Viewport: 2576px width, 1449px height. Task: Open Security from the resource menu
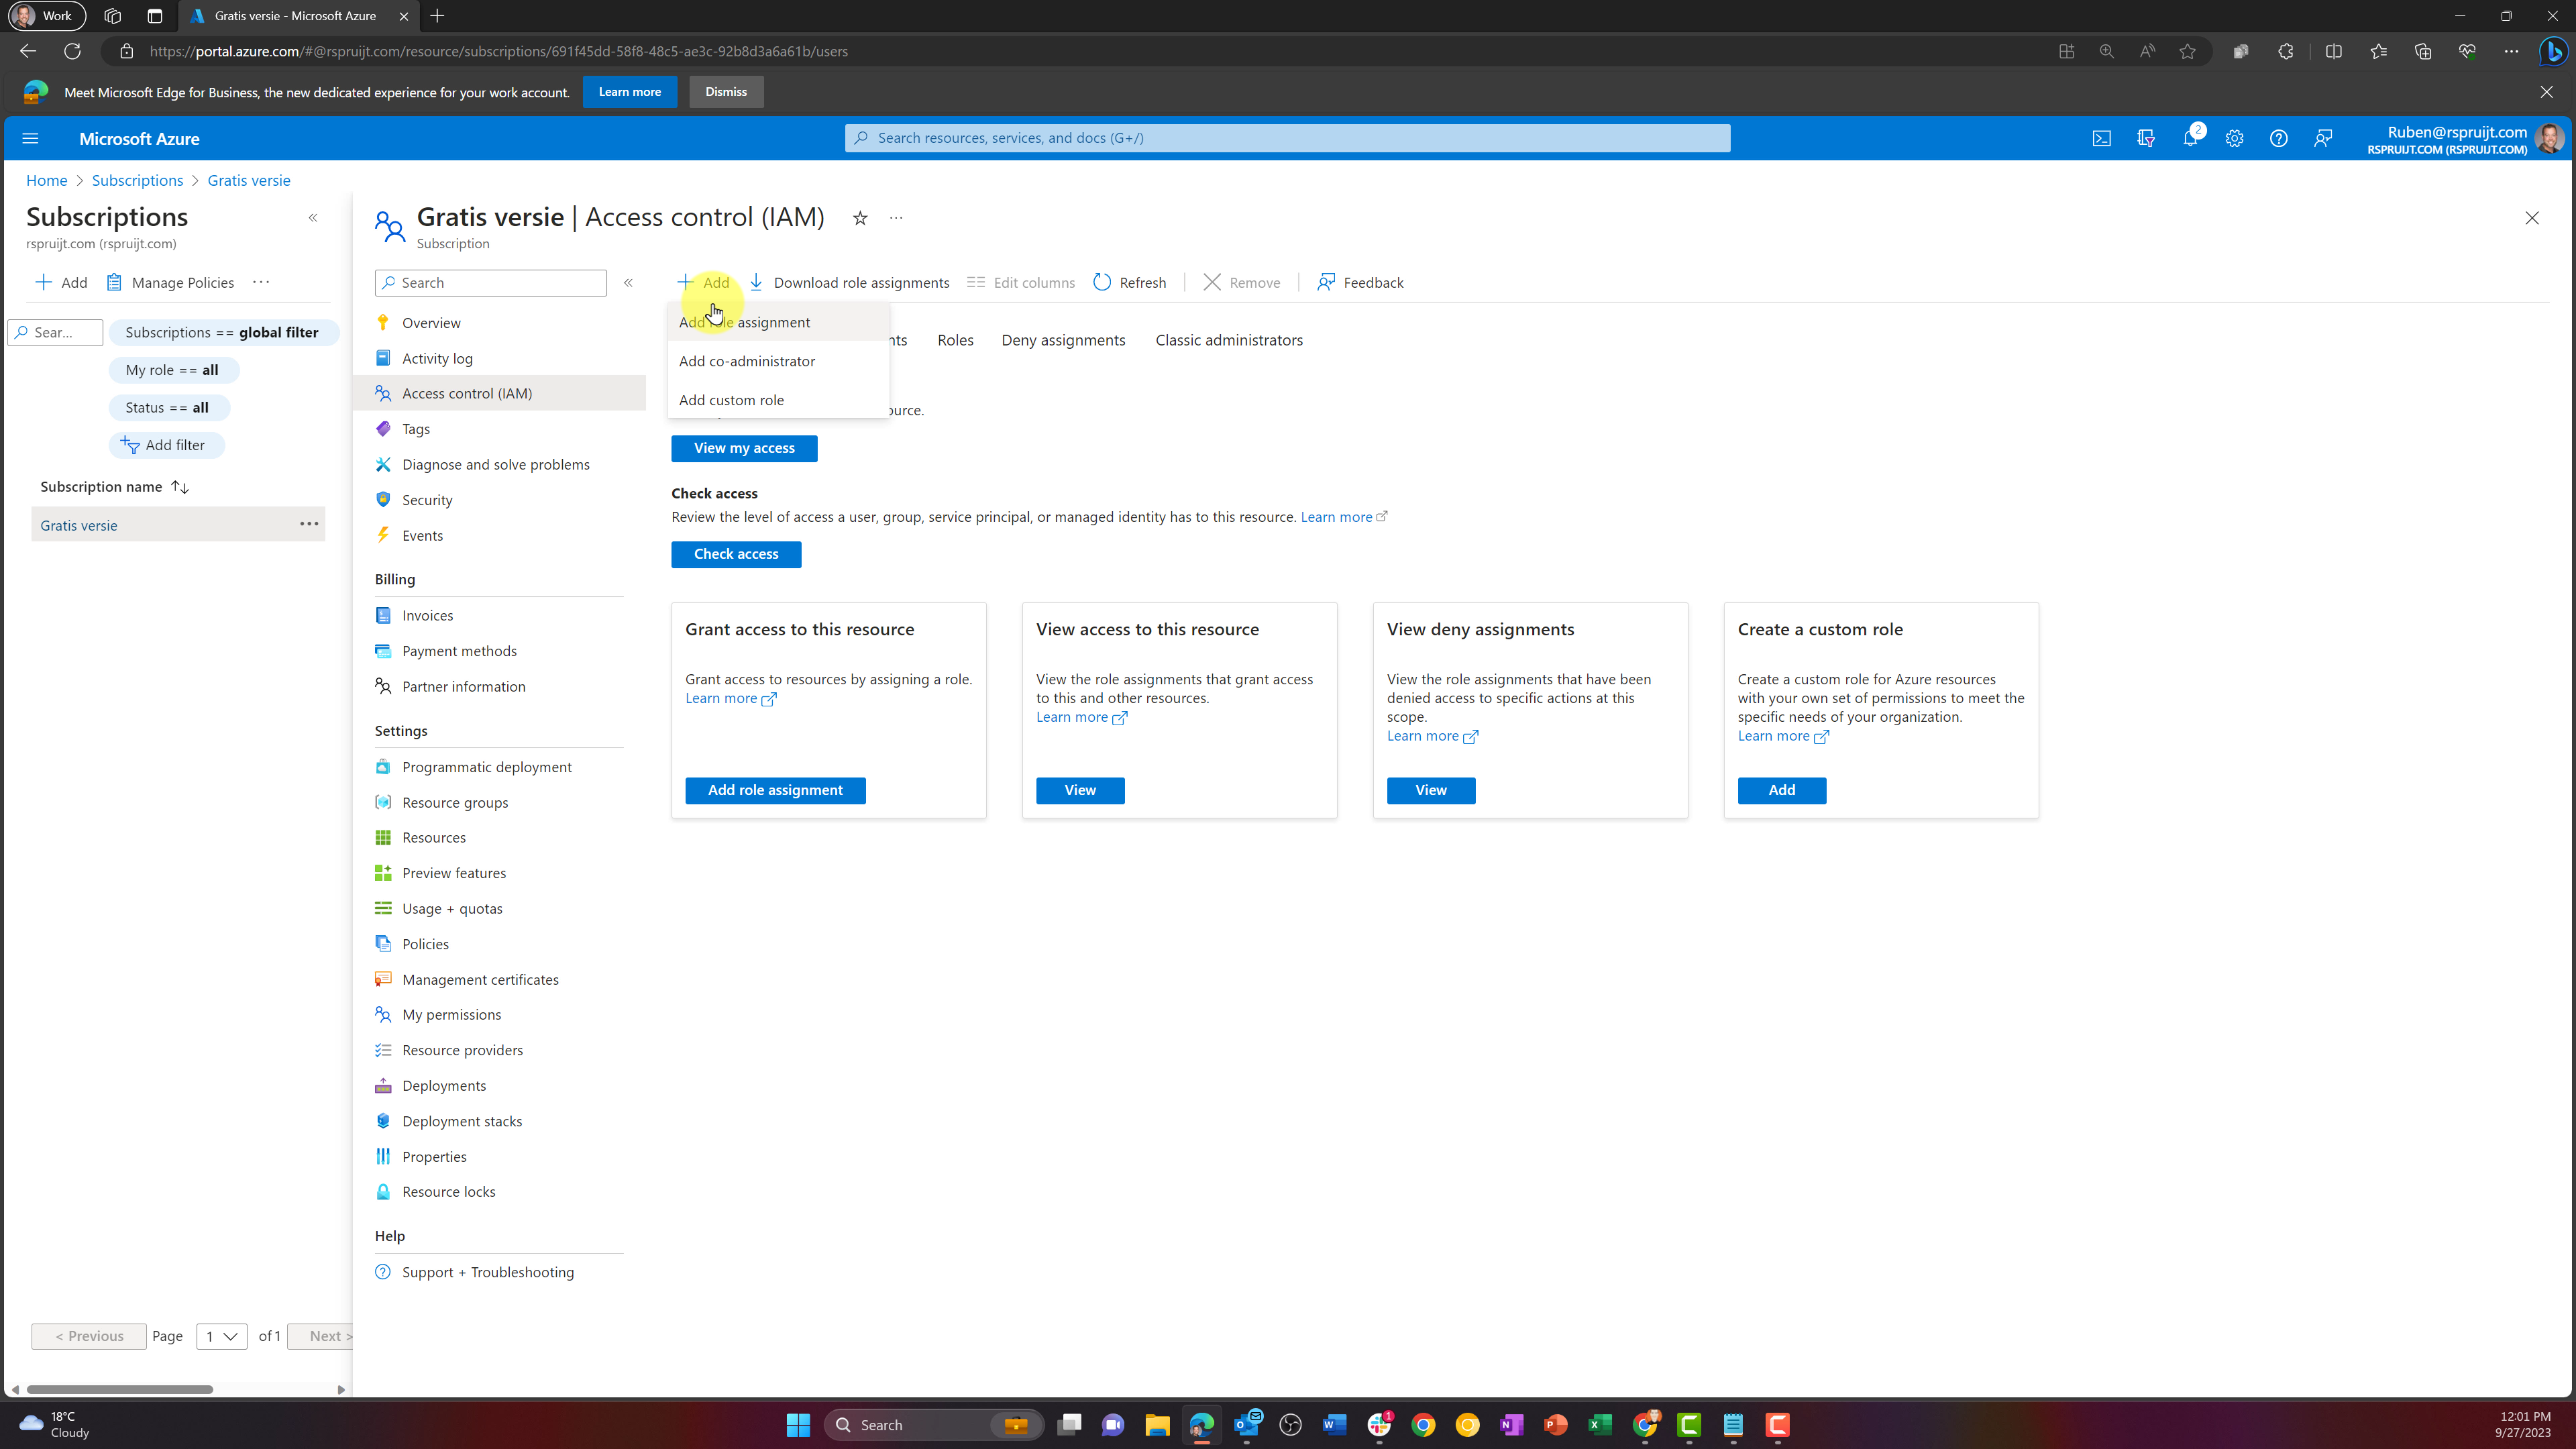click(427, 499)
